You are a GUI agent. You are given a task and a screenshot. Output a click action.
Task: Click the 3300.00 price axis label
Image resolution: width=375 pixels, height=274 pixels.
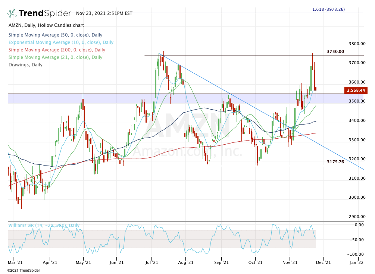pyautogui.click(x=357, y=140)
